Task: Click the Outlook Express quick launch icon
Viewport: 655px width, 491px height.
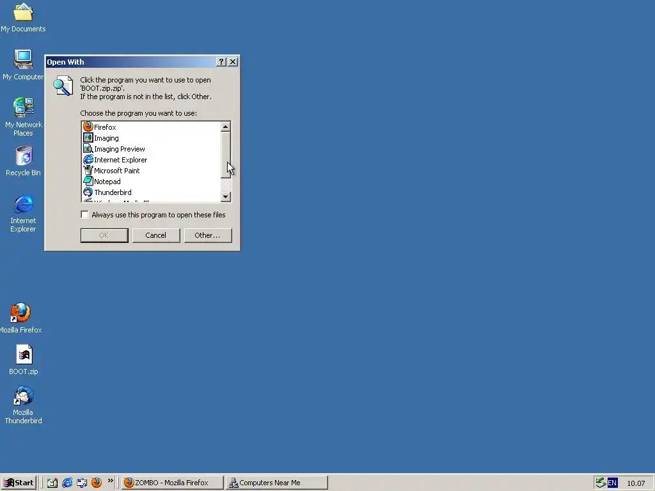Action: point(82,483)
